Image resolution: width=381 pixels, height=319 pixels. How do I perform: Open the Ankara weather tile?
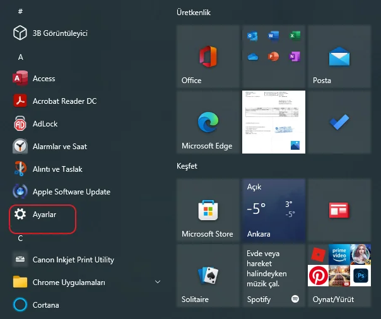coord(273,210)
